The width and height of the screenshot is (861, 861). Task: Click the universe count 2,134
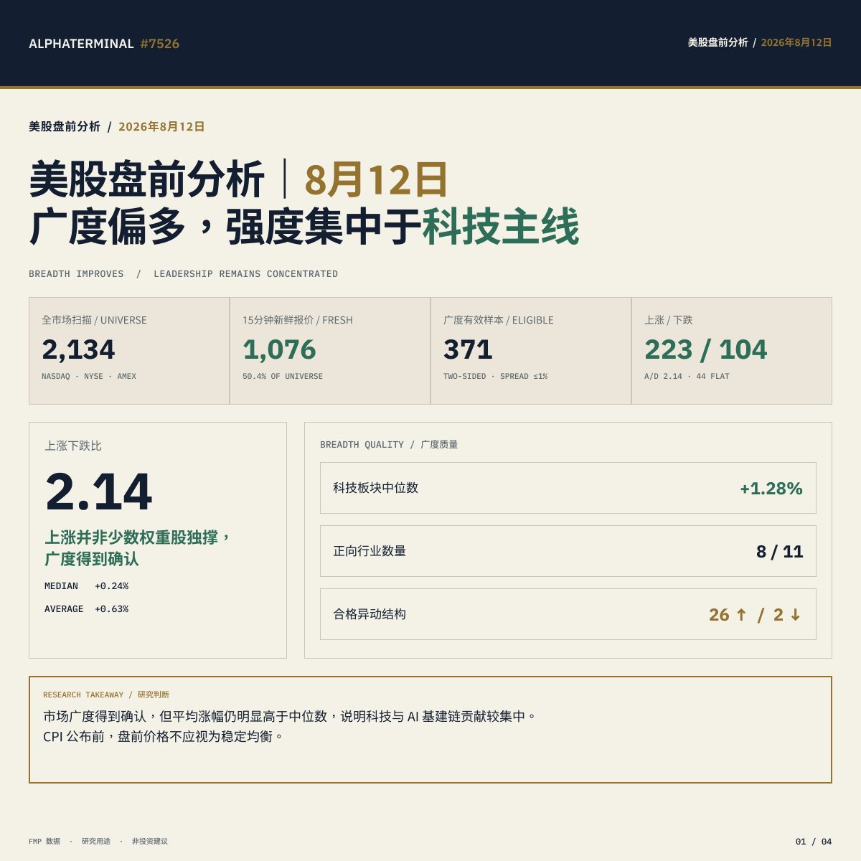tap(78, 349)
